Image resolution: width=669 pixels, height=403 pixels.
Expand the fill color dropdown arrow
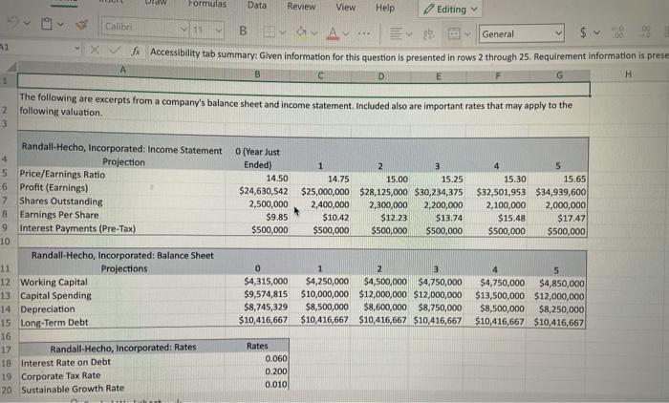point(314,32)
